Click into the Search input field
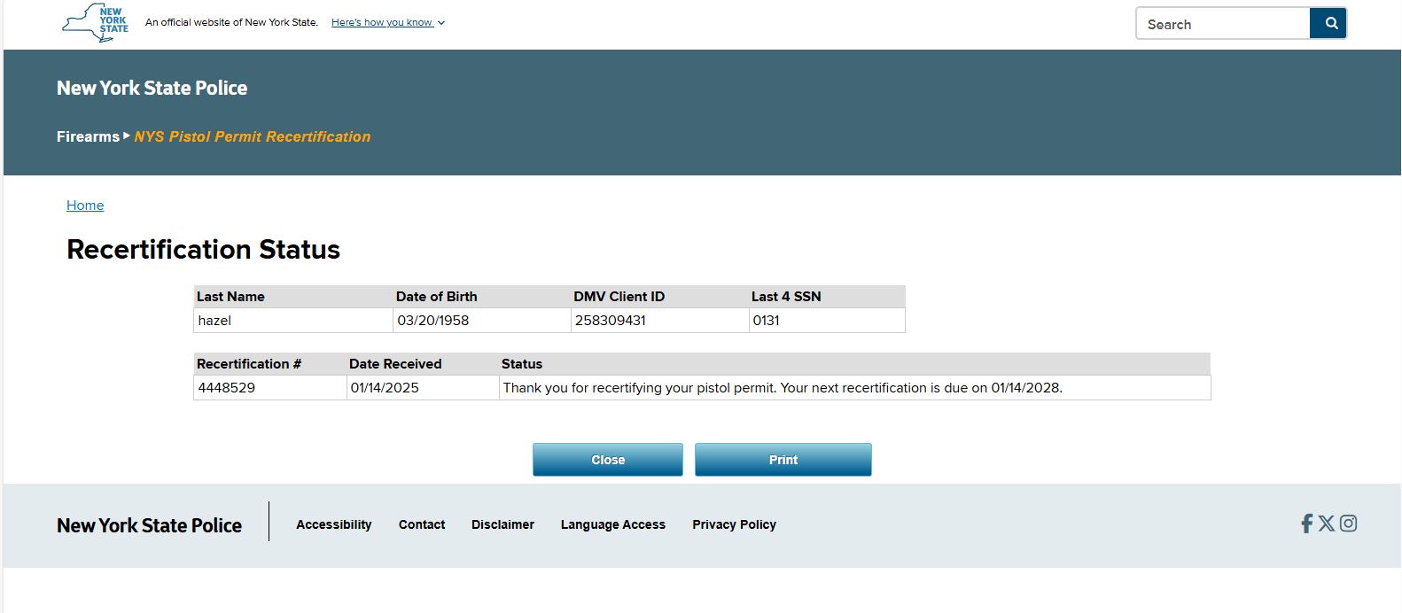 [x=1223, y=24]
